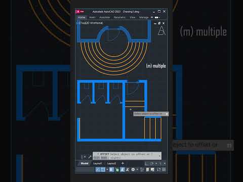Toggle grid display in status bar

(98, 169)
